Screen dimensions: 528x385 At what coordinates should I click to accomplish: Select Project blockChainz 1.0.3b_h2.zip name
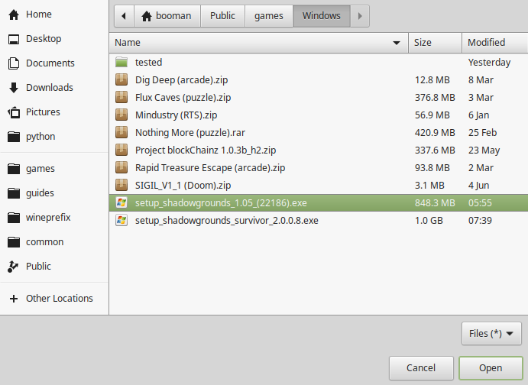tap(206, 150)
